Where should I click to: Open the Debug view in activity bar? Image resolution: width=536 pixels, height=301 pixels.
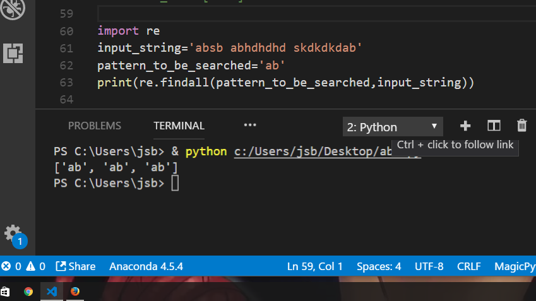[x=13, y=8]
